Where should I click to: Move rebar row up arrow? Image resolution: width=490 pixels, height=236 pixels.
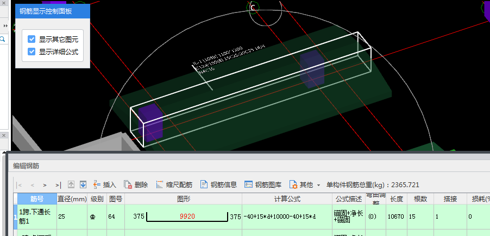click(71, 185)
